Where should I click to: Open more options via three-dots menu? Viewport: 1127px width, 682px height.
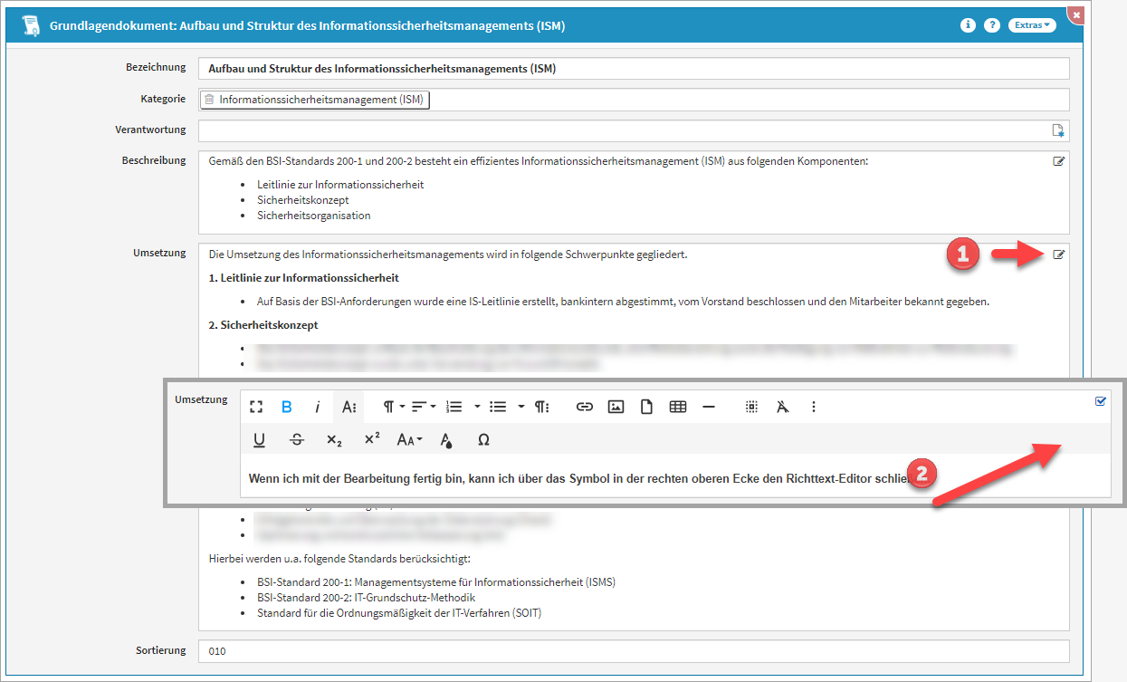[813, 408]
